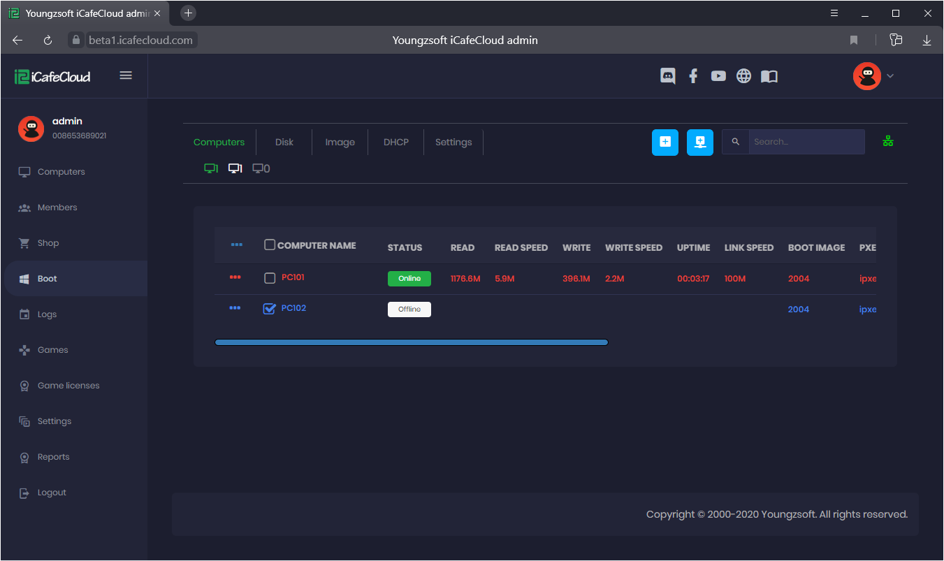Collapse the sidebar with the hamburger menu
Screen dimensions: 944x561
click(x=126, y=75)
